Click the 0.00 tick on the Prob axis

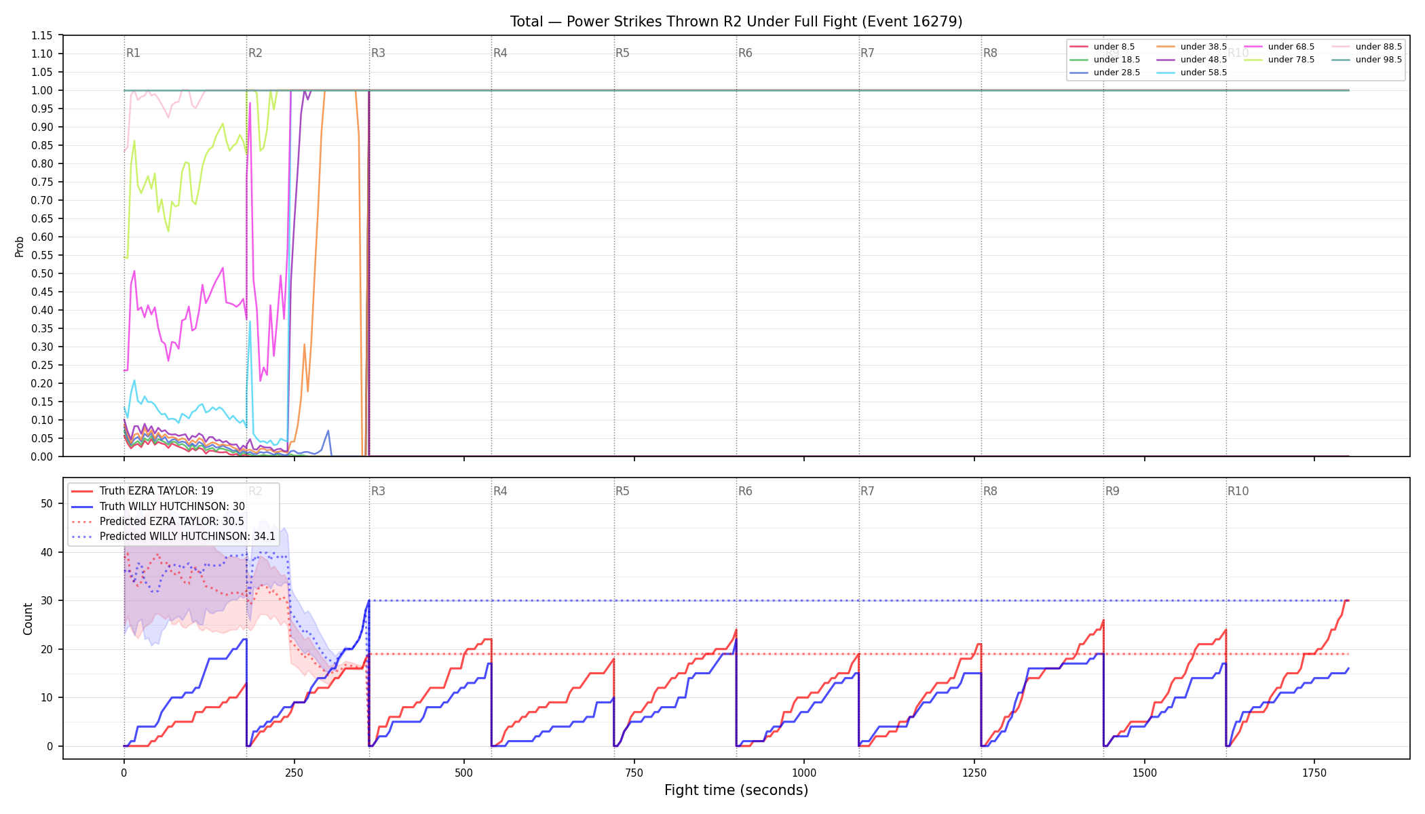[x=42, y=457]
